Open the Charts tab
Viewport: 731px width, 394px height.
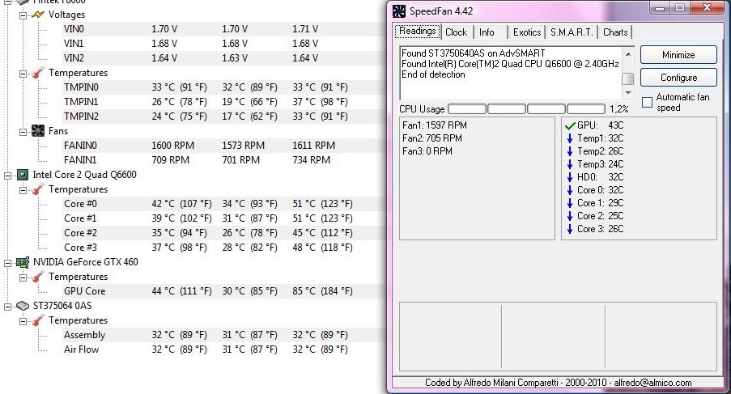click(615, 32)
